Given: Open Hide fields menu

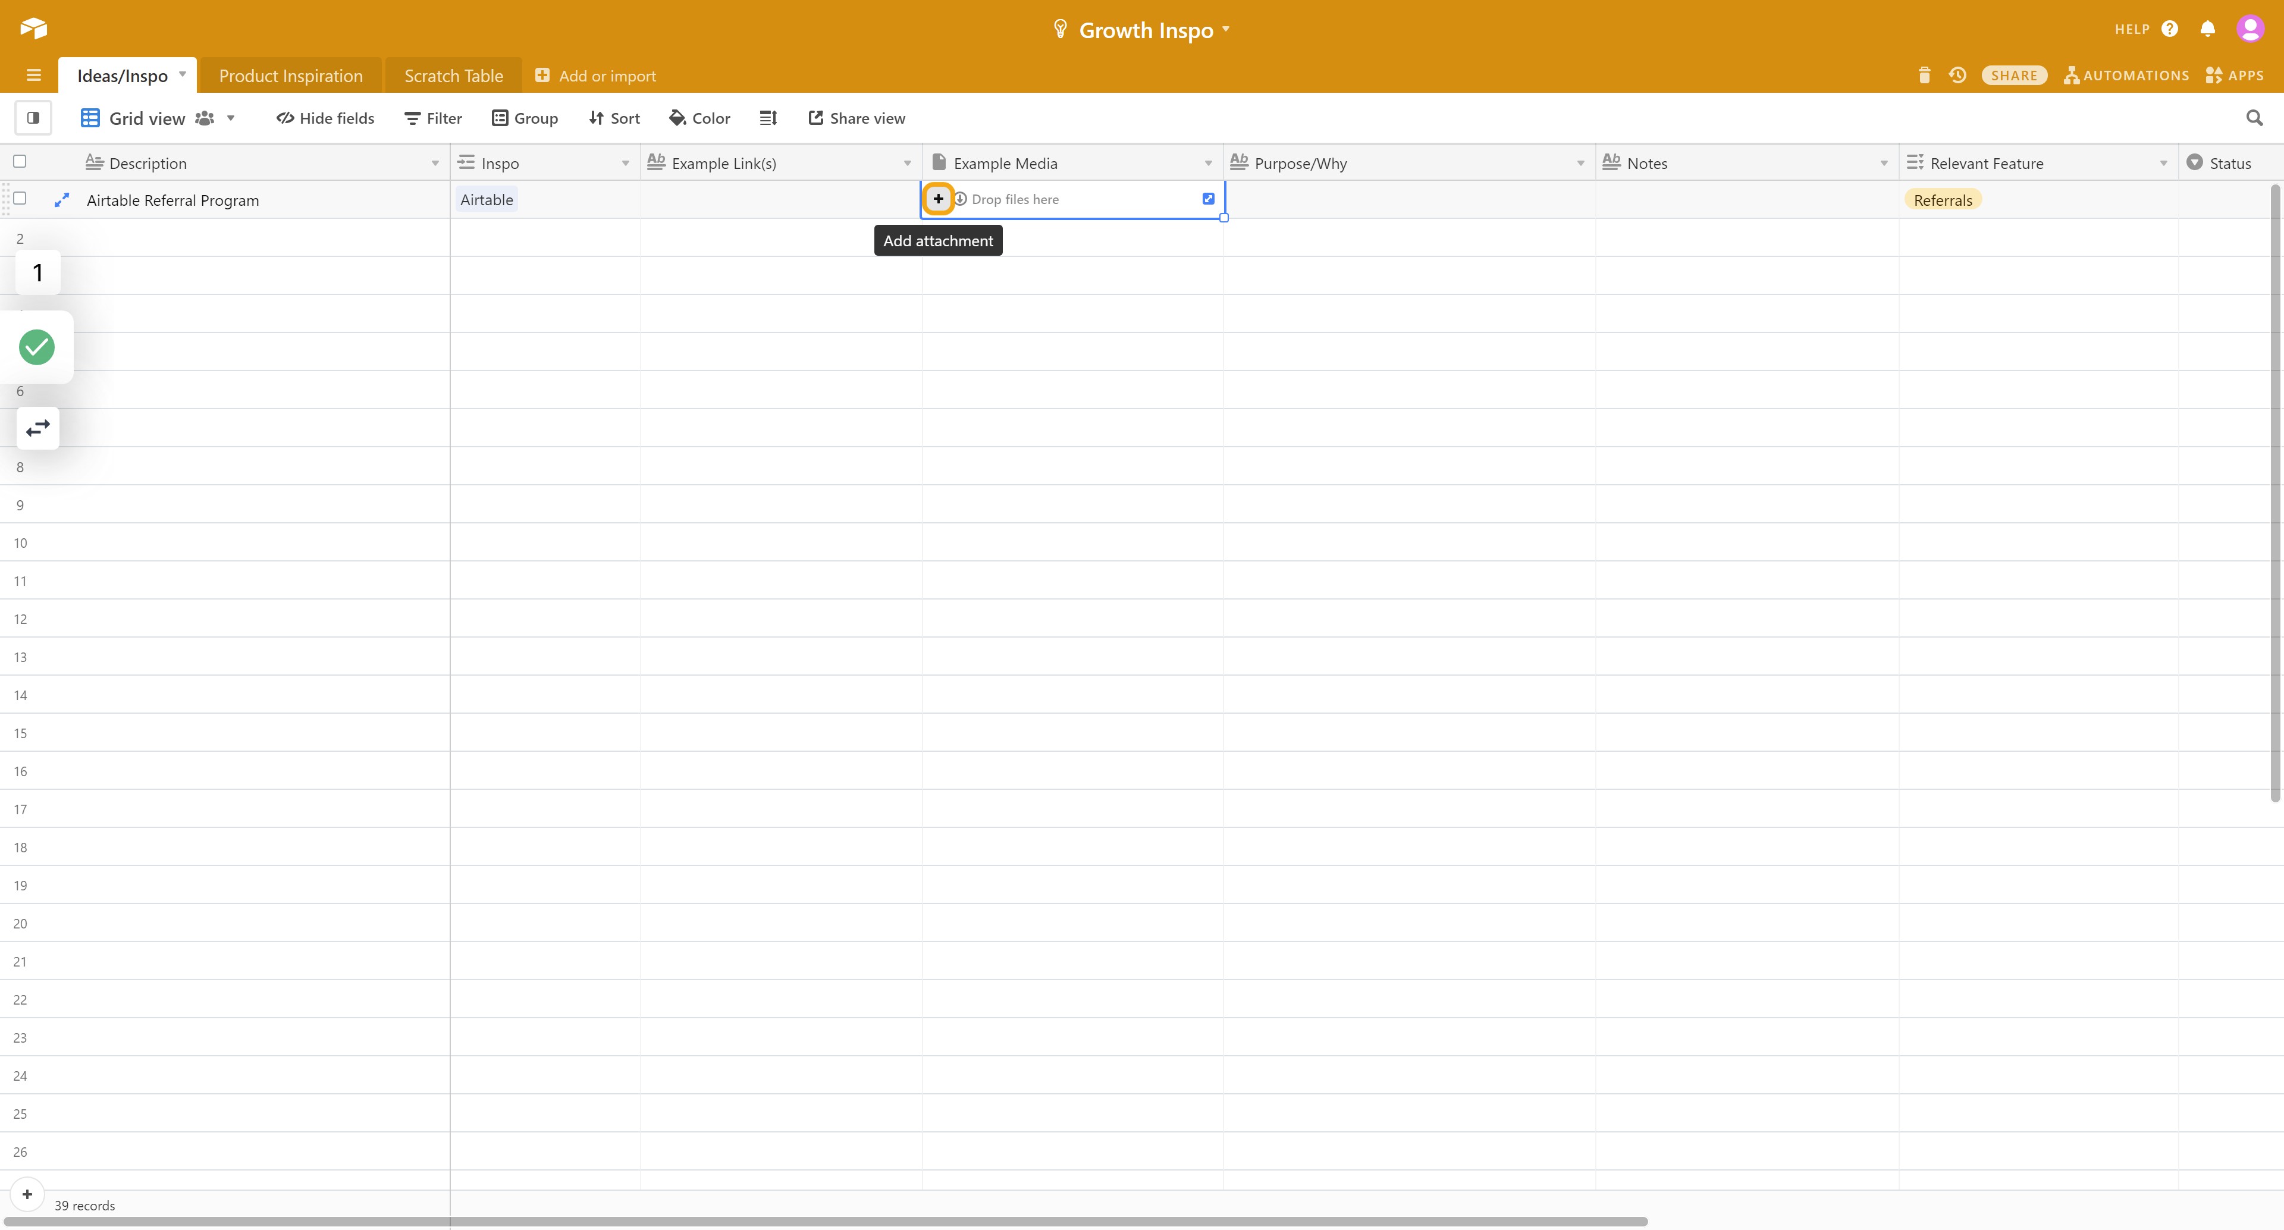Looking at the screenshot, I should click(x=325, y=118).
